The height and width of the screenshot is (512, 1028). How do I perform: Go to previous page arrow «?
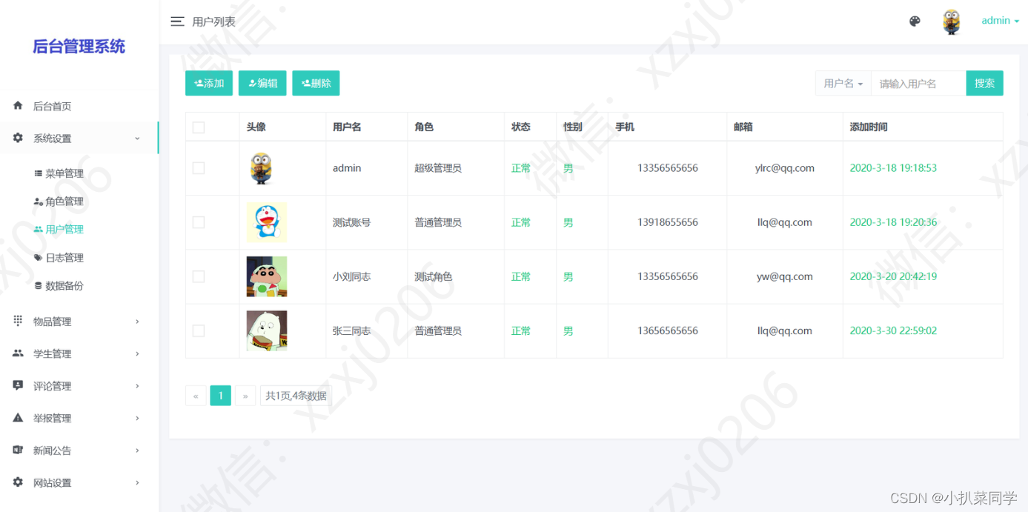pos(196,396)
